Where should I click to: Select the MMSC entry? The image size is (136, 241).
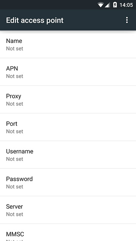[68, 232]
